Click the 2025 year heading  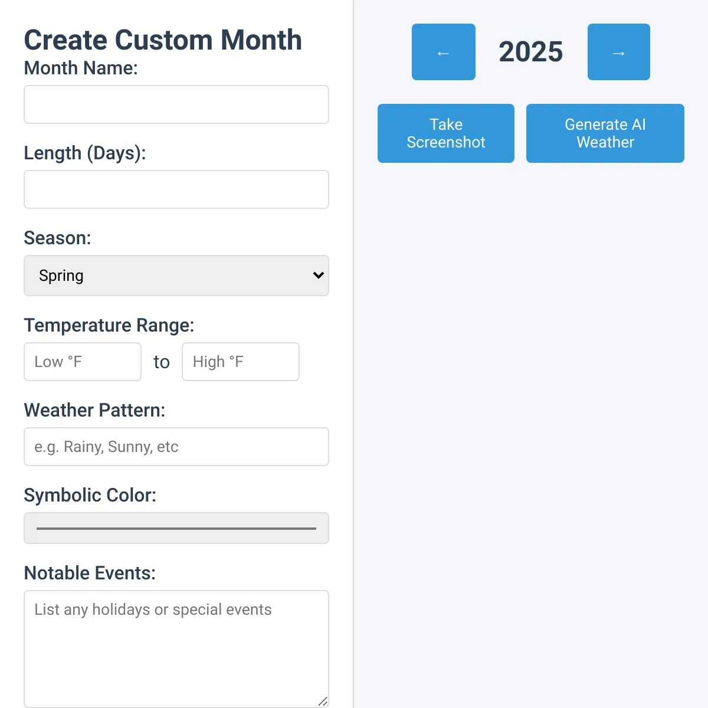[x=531, y=52]
